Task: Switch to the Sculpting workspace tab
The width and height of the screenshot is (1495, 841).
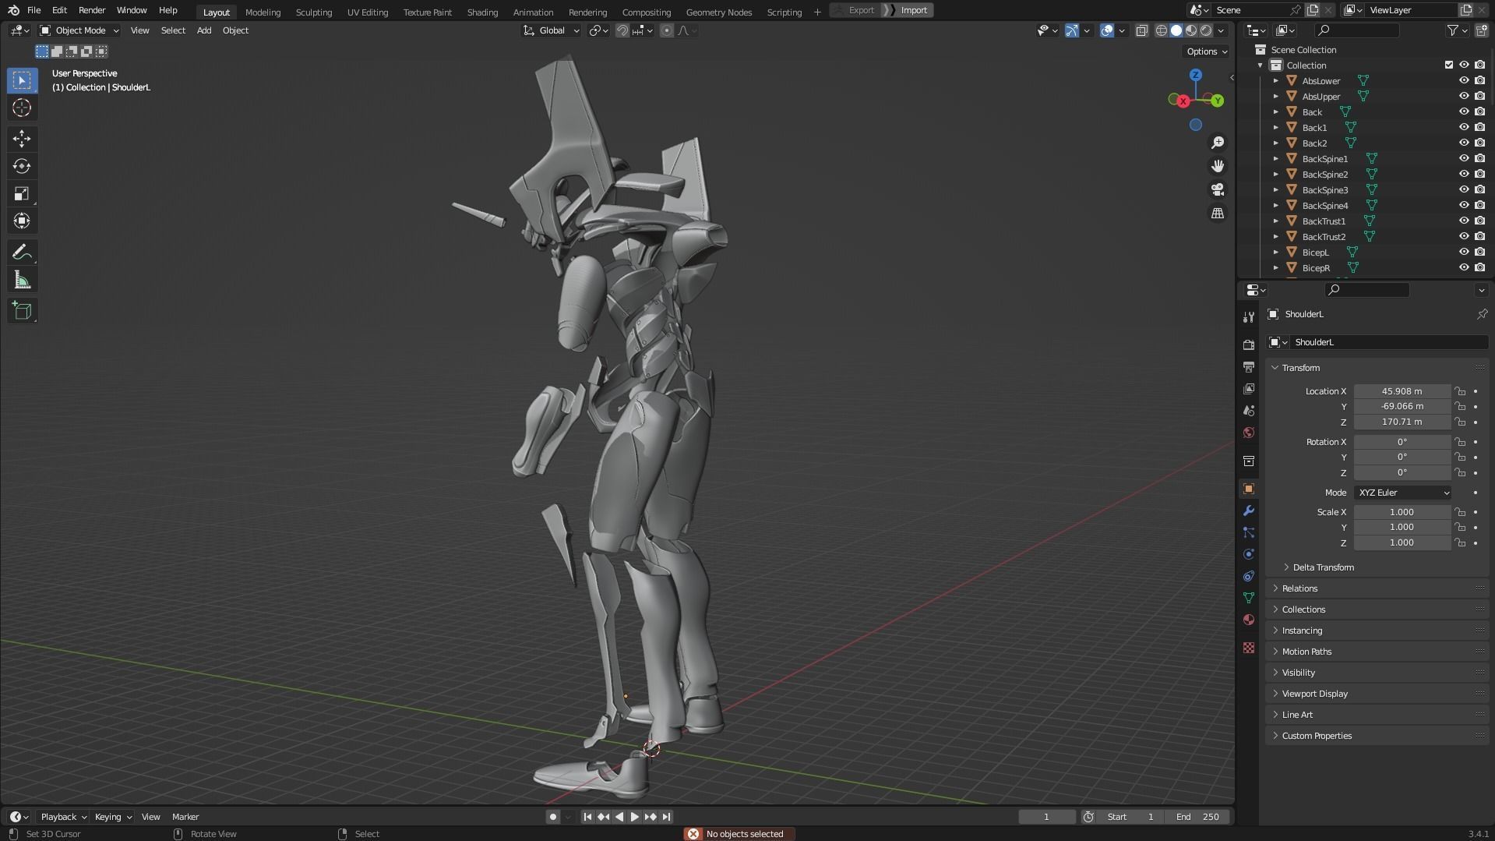Action: (313, 12)
